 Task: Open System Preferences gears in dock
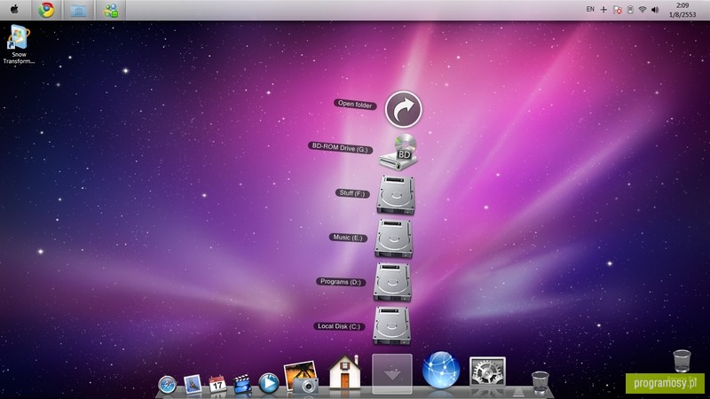(487, 372)
